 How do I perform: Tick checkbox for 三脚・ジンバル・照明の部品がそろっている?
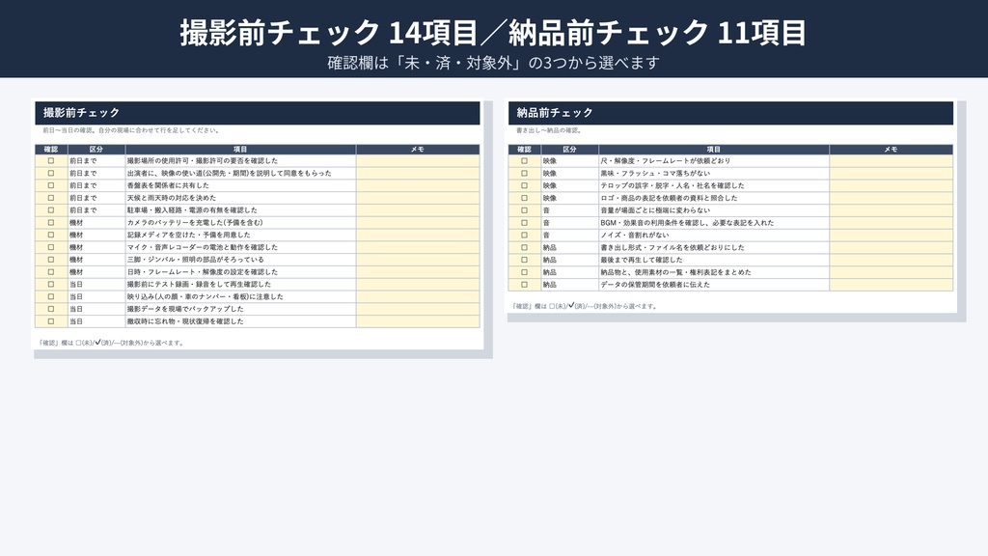[x=51, y=260]
